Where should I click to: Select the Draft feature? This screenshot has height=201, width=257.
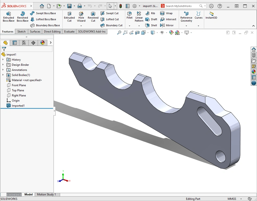pyautogui.click(x=151, y=19)
